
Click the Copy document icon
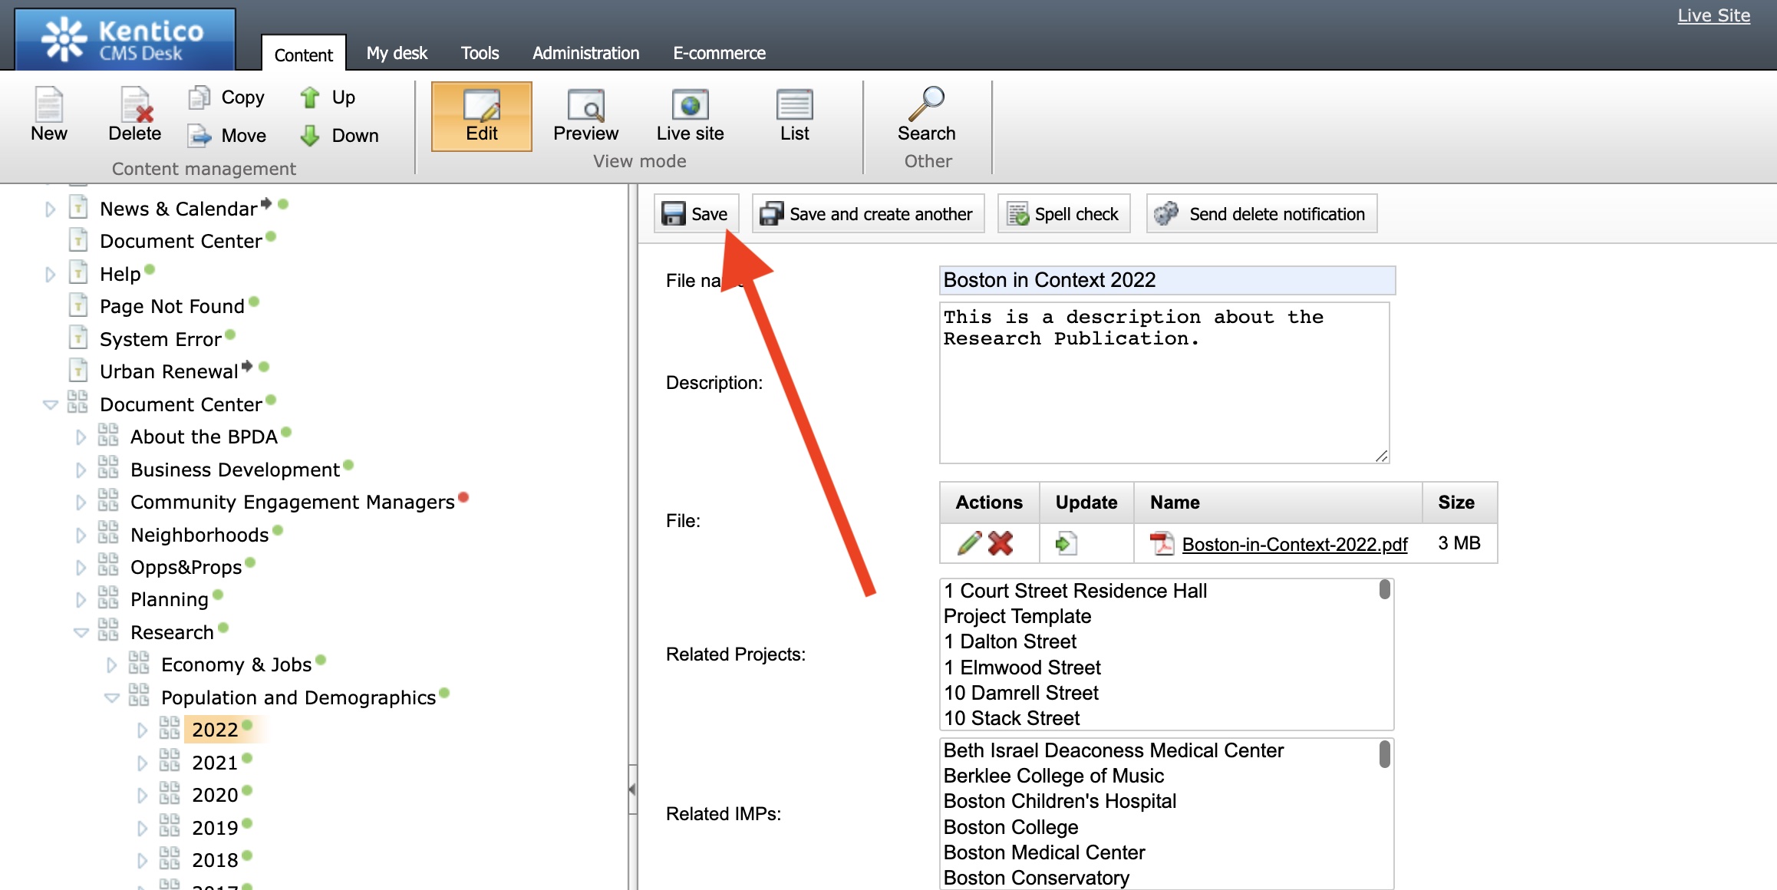[200, 97]
